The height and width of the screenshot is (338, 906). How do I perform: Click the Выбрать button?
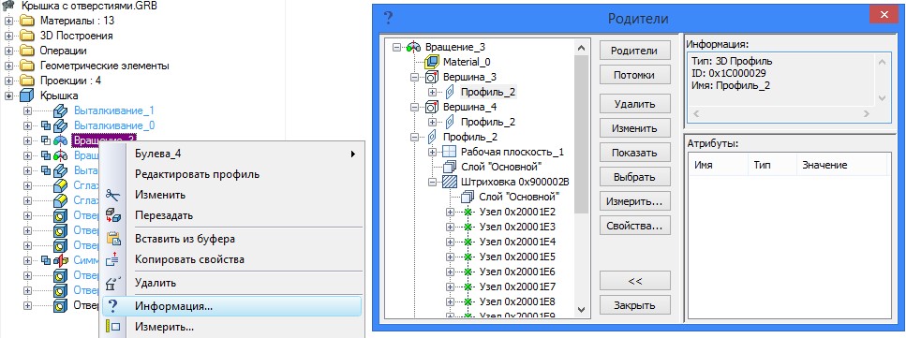(635, 177)
